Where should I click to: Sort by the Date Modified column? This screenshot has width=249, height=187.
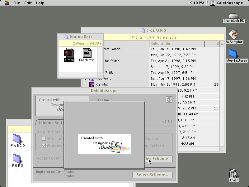177,44
